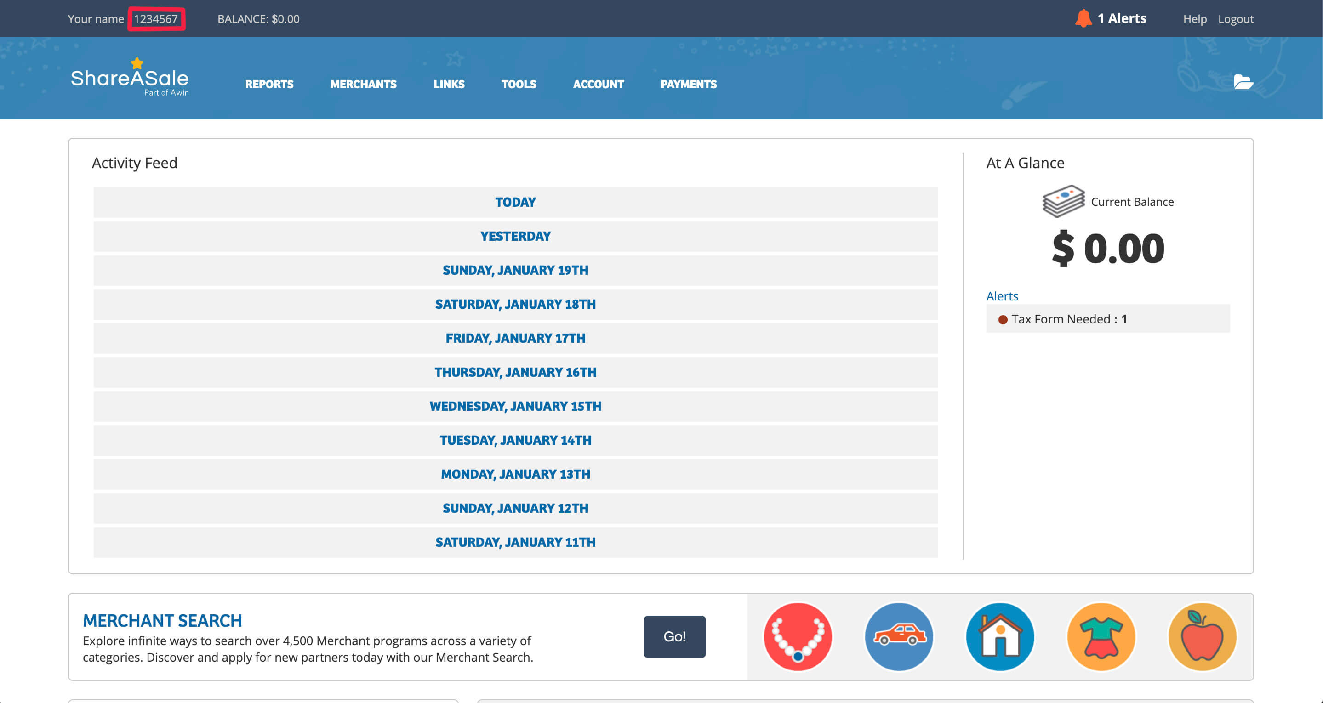This screenshot has height=703, width=1323.
Task: Click the affiliate ID 1234567
Action: coord(156,19)
